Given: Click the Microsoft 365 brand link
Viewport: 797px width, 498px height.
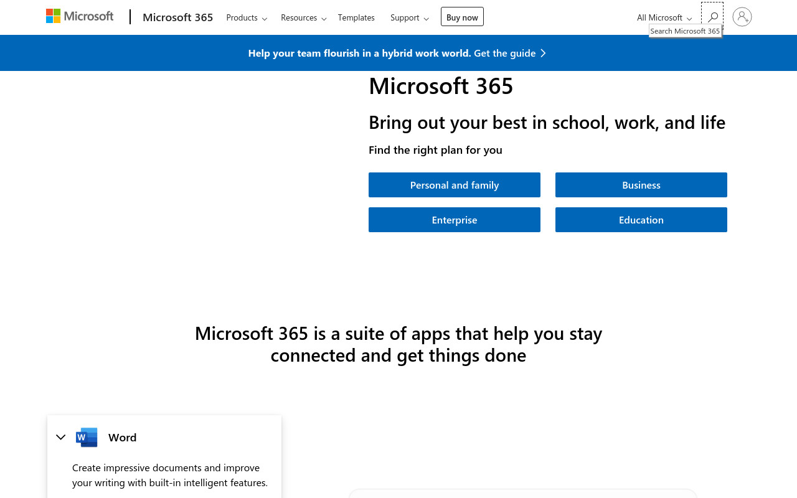Looking at the screenshot, I should coord(177,17).
